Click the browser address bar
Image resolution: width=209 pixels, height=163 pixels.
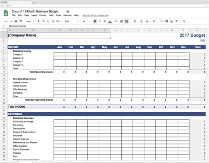click(108, 6)
